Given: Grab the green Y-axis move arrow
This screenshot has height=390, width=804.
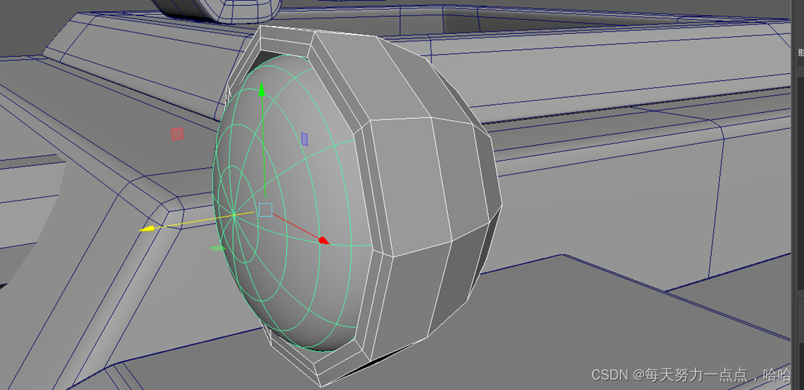Looking at the screenshot, I should coord(262,89).
